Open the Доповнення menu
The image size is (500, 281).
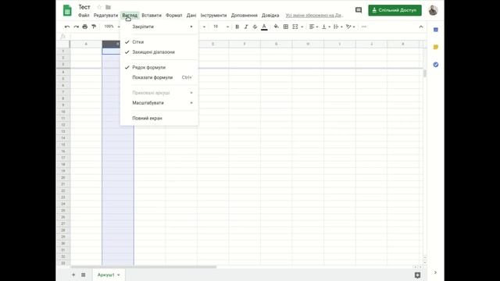245,16
